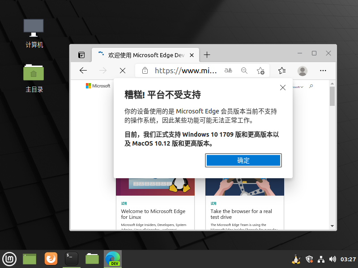Open the Edge tab actions menu icon
This screenshot has width=358, height=268.
(81, 55)
